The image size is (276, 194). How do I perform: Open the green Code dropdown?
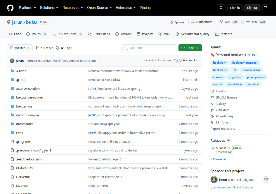click(190, 48)
